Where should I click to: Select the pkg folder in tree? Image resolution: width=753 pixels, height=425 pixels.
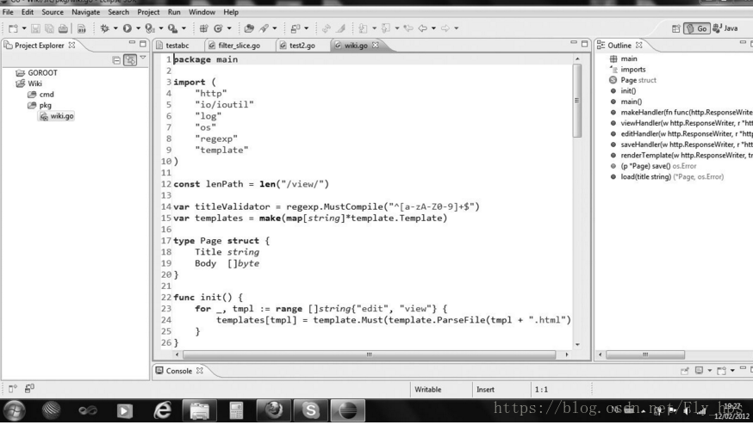[x=45, y=105]
